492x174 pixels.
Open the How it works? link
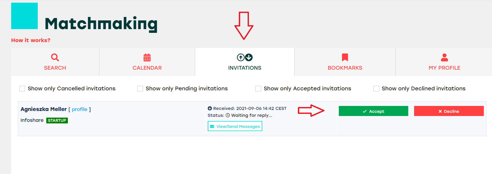click(31, 40)
